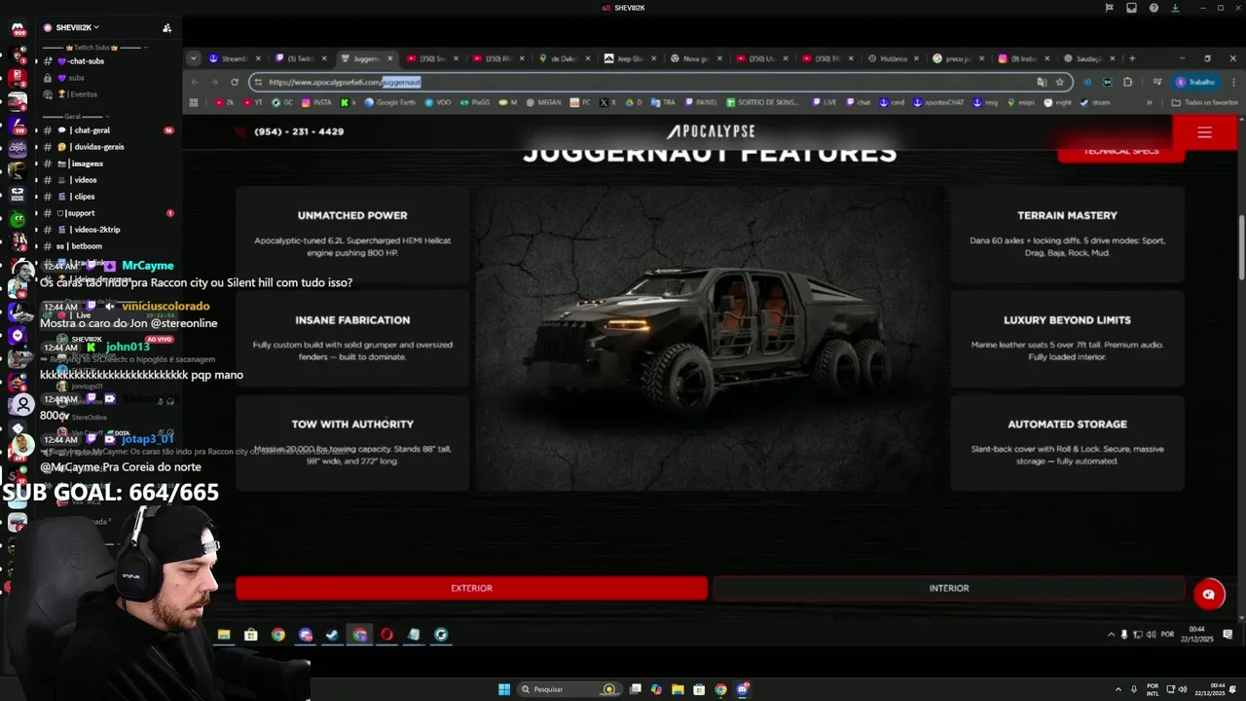Open Todos os favoritos folder
Viewport: 1246px width, 701px height.
pos(1205,102)
